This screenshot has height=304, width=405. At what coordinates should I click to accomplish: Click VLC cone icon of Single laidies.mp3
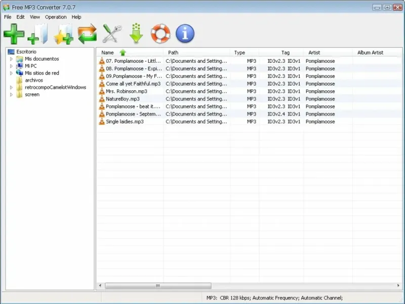[x=102, y=122]
